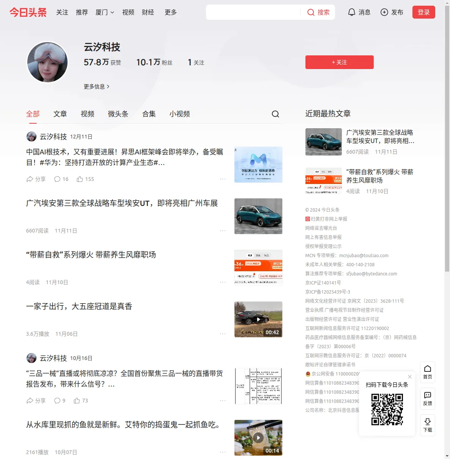Open more options for 三品一械 post
450x459 pixels.
(223, 401)
